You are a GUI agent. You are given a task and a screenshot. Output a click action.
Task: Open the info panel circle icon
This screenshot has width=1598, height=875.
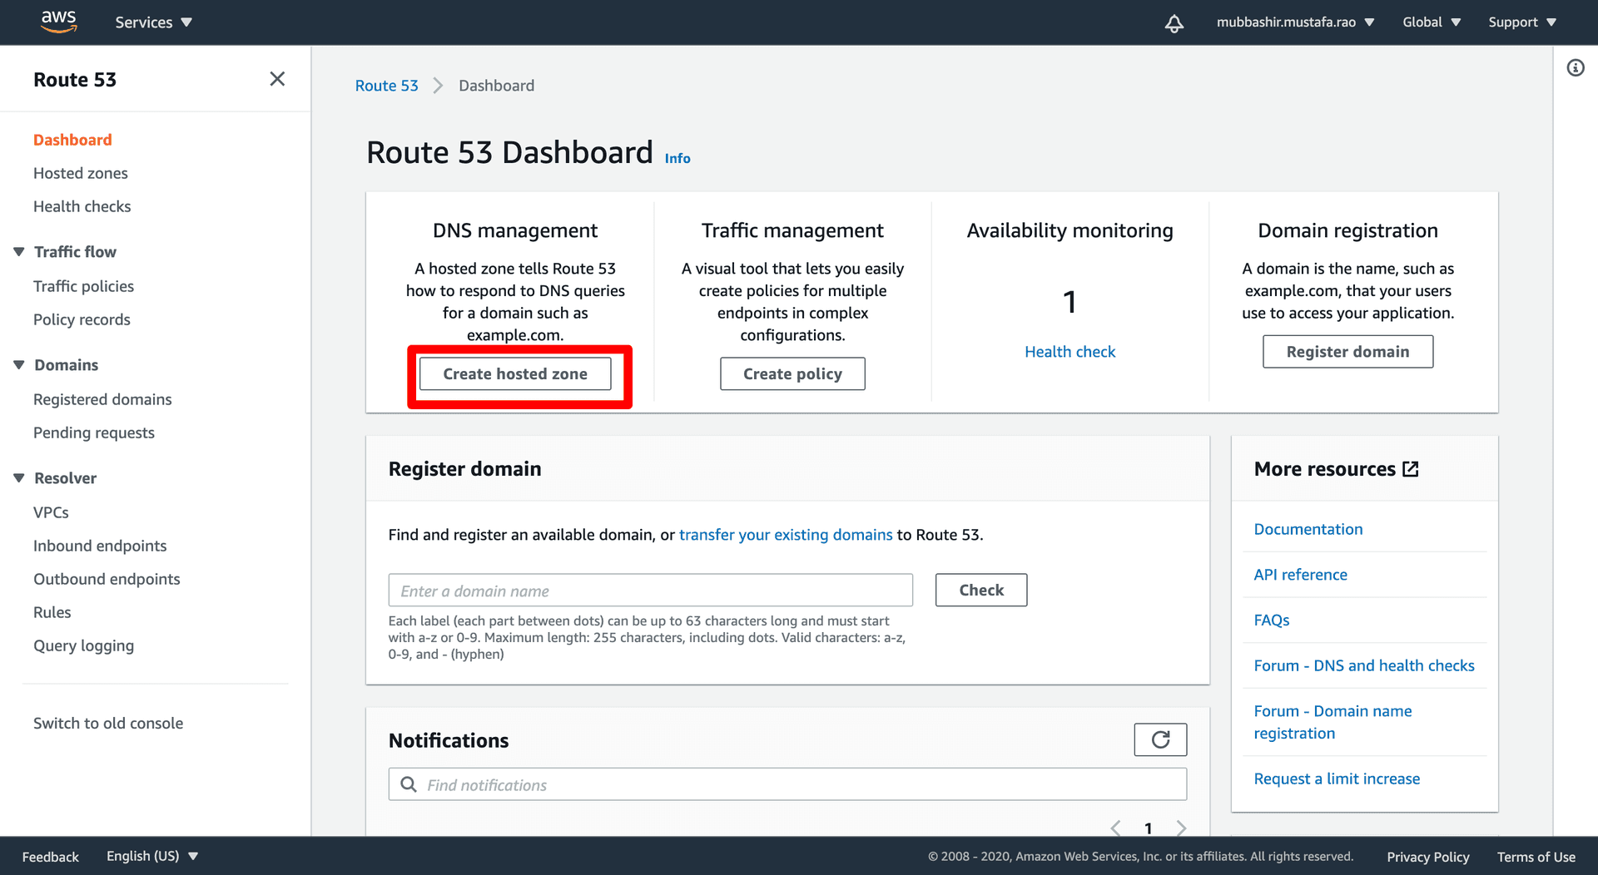1576,68
